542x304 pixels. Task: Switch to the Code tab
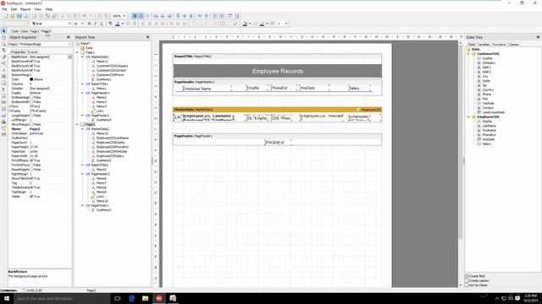coord(15,31)
